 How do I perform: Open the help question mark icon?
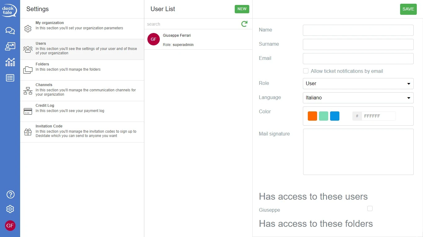[x=10, y=194]
